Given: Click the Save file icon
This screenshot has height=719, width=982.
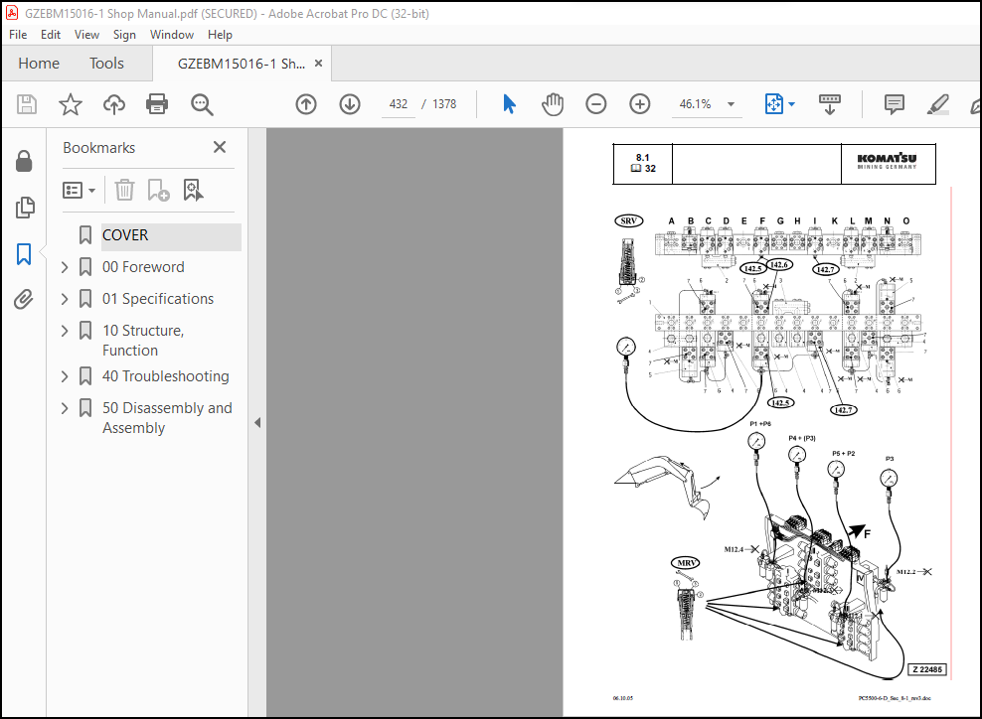Looking at the screenshot, I should 26,104.
